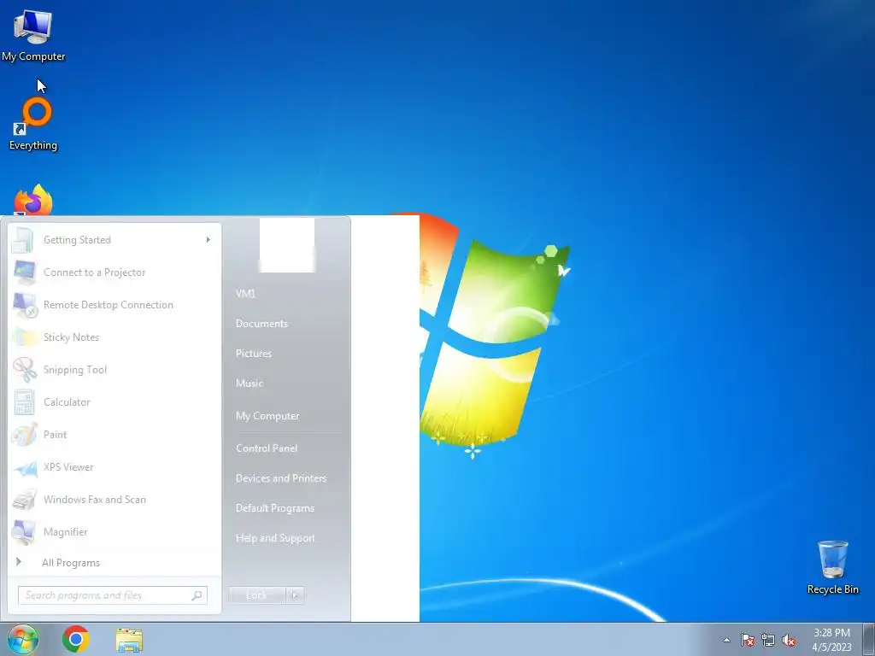Image resolution: width=875 pixels, height=656 pixels.
Task: Launch Remote Desktop Connection by its label
Action: pyautogui.click(x=109, y=305)
